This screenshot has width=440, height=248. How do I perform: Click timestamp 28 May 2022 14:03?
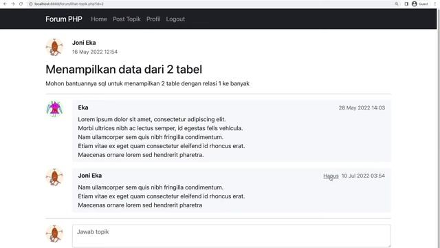[362, 107]
